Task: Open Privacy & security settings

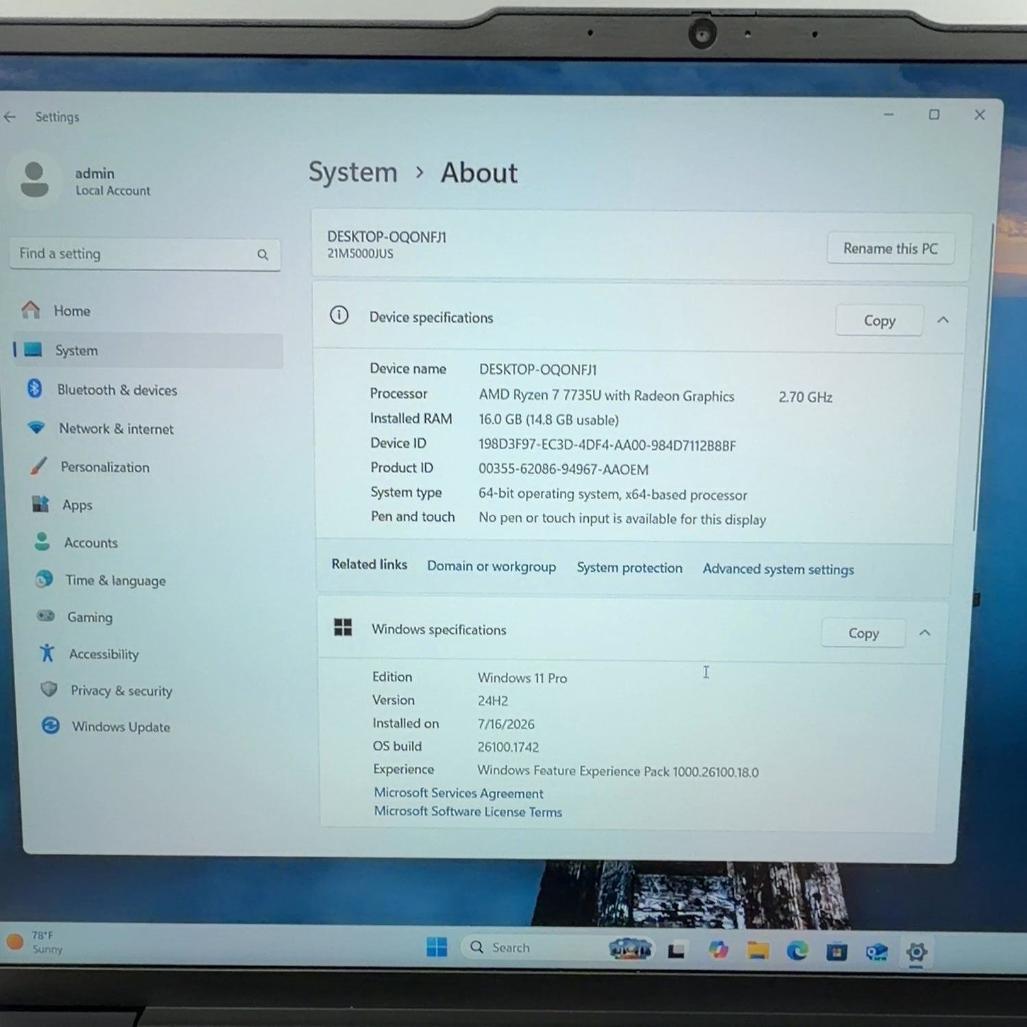Action: click(x=121, y=691)
